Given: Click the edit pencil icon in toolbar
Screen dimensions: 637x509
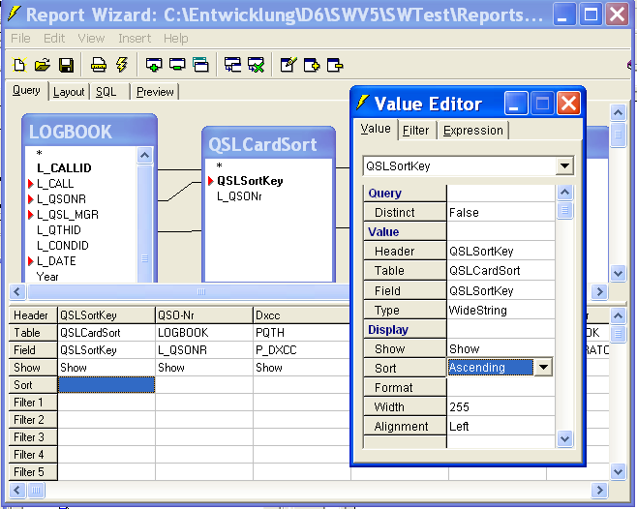Looking at the screenshot, I should 288,65.
